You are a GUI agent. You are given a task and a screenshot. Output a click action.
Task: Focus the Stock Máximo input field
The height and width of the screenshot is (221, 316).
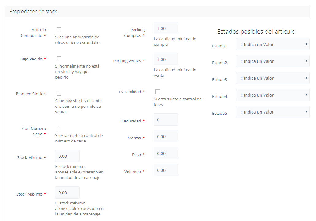(67, 192)
